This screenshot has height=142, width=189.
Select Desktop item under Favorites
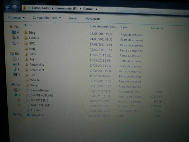tap(15, 32)
